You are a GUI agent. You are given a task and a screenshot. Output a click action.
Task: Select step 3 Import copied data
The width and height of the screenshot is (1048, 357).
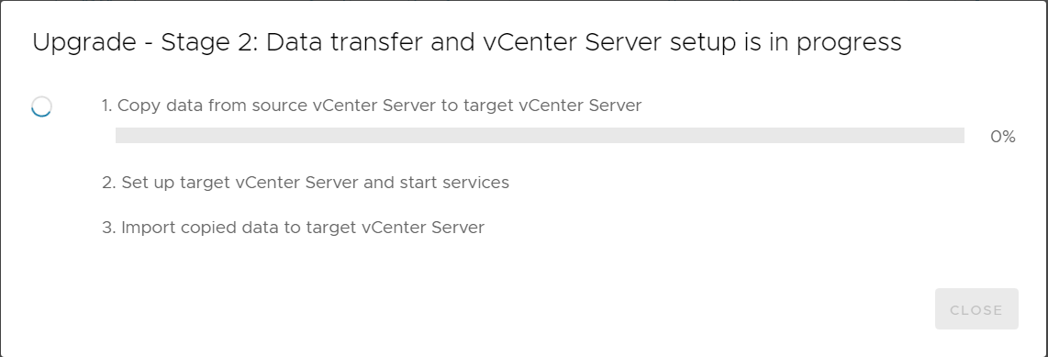[293, 228]
